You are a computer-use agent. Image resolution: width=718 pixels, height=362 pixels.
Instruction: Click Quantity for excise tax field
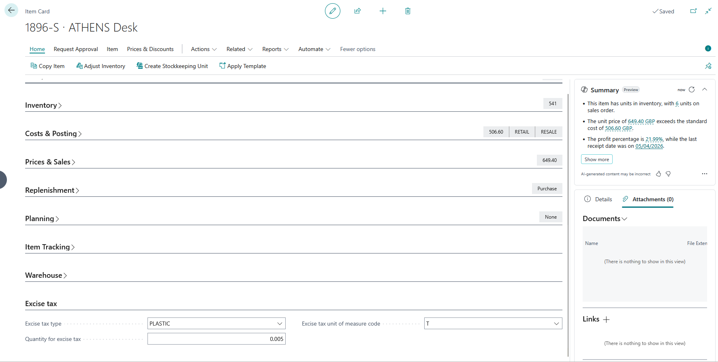pos(216,339)
